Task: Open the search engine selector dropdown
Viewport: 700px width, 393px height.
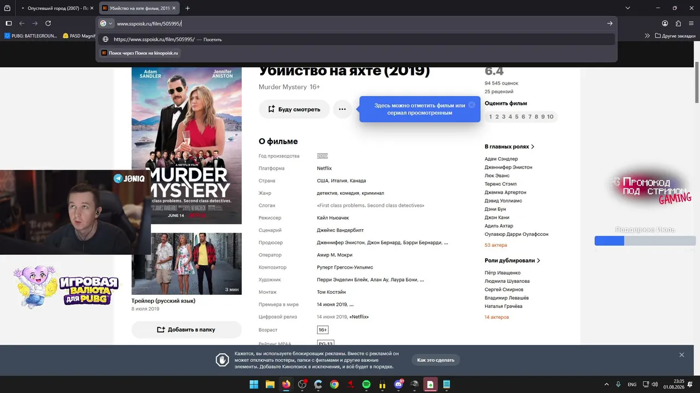Action: 106,23
